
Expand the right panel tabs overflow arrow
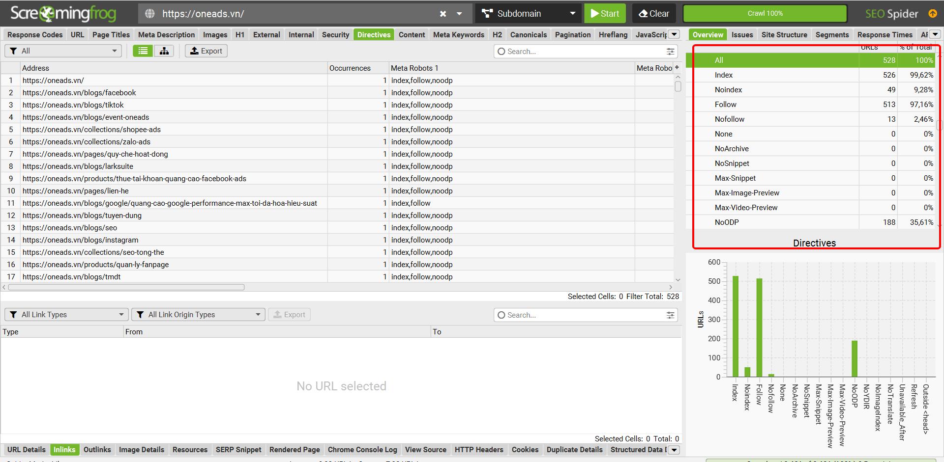coord(935,34)
